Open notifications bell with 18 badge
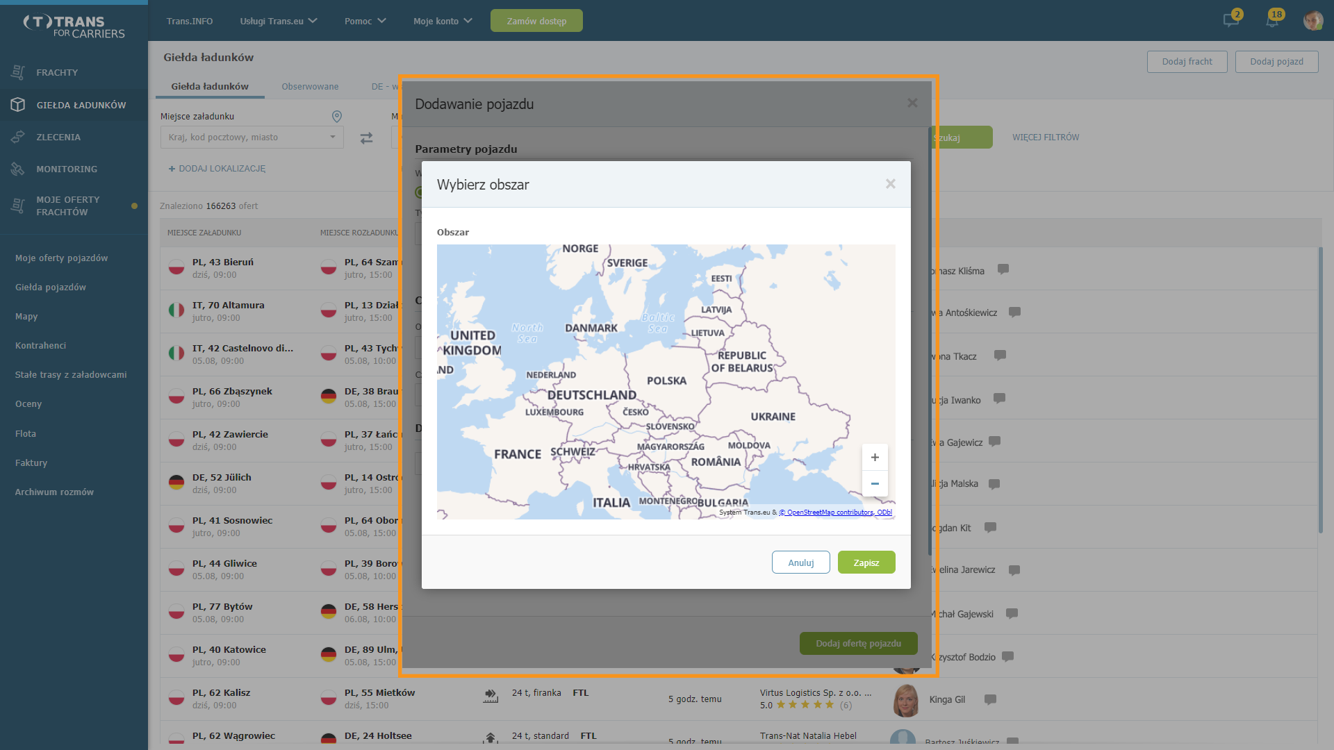The width and height of the screenshot is (1334, 750). (1273, 20)
